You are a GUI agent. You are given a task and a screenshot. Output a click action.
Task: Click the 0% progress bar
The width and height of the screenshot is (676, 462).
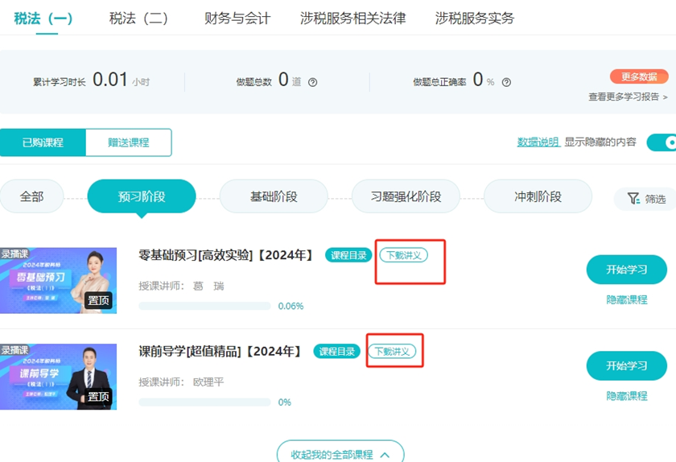tap(204, 402)
